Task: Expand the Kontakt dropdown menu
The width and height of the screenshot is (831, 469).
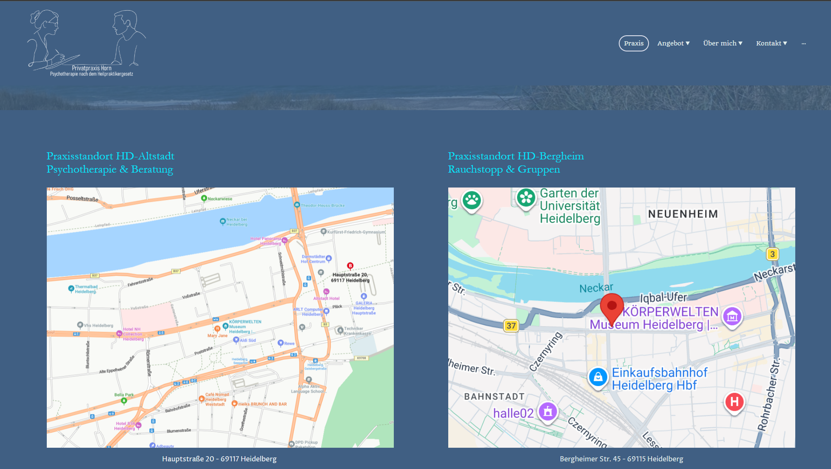Action: 771,43
